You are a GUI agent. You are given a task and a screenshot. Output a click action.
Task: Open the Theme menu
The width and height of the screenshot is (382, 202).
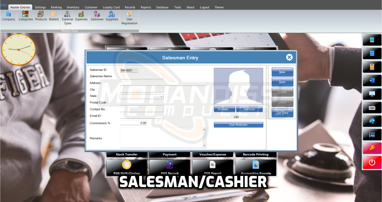coord(219,7)
